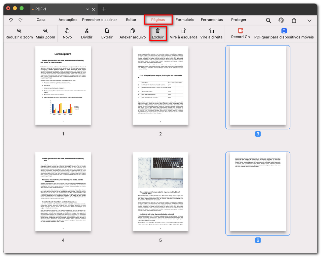The height and width of the screenshot is (257, 321).
Task: Open the Ferramentas ribbon tab
Action: coord(212,20)
